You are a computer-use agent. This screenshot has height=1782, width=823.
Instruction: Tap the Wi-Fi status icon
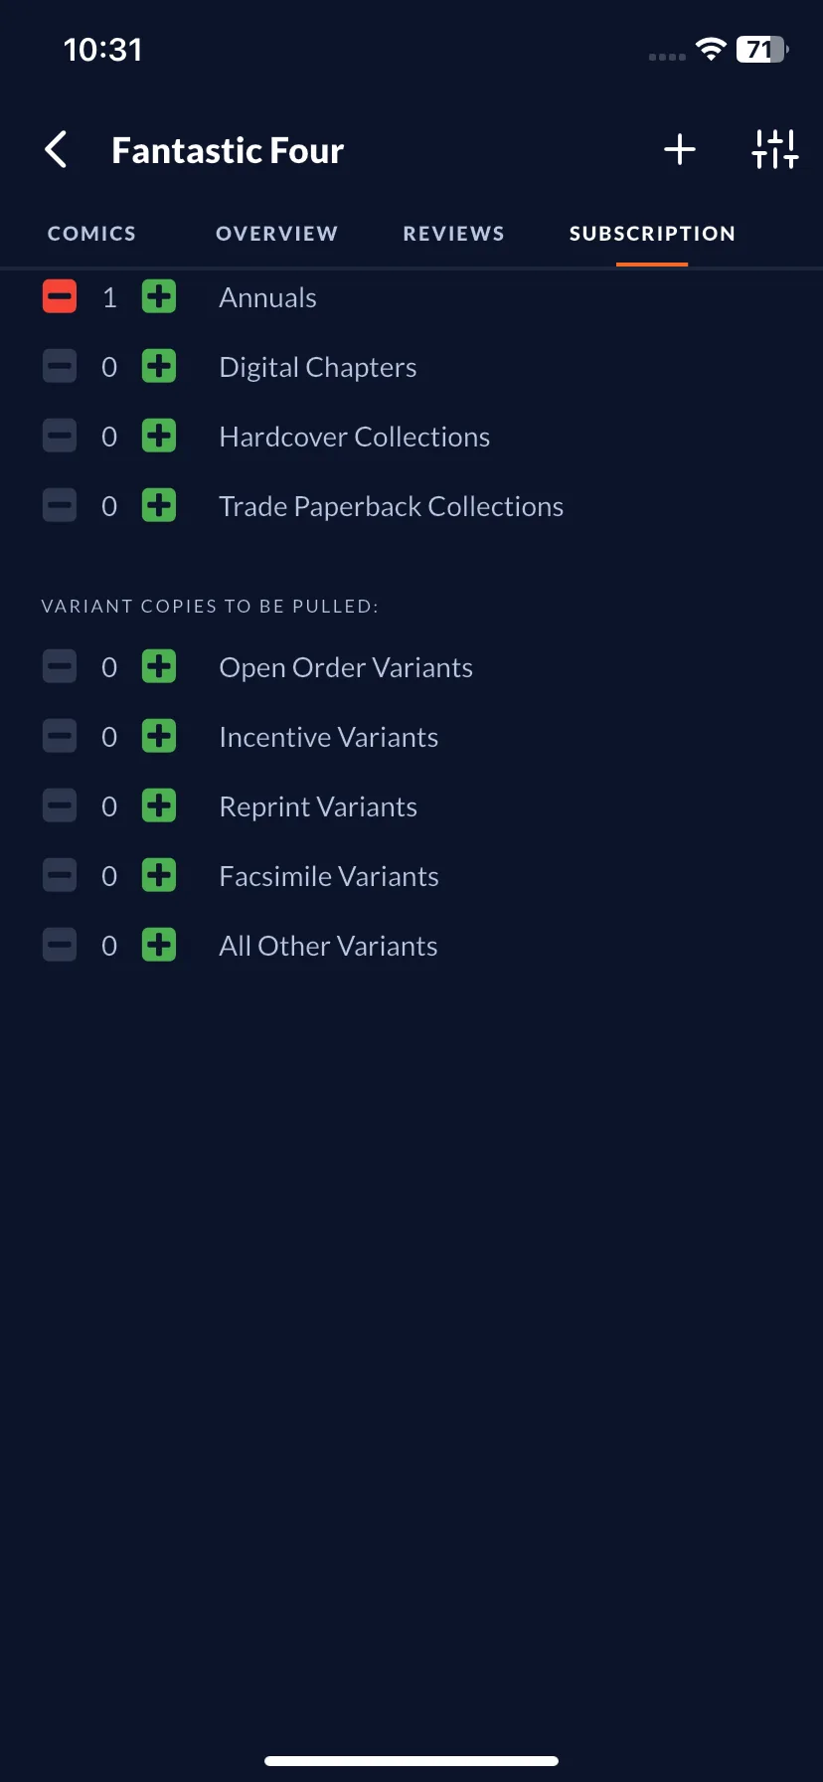(x=711, y=49)
